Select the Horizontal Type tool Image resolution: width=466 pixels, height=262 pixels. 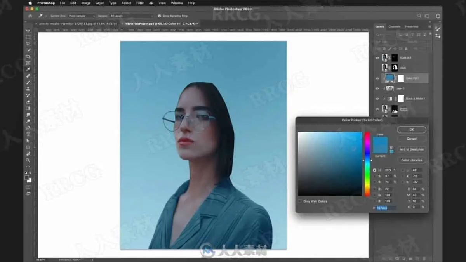28,134
